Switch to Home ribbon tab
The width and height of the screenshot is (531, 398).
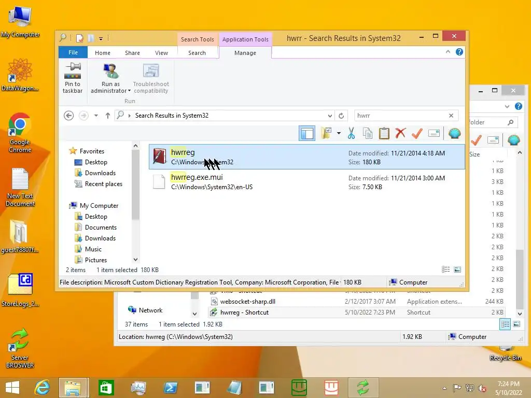point(103,53)
